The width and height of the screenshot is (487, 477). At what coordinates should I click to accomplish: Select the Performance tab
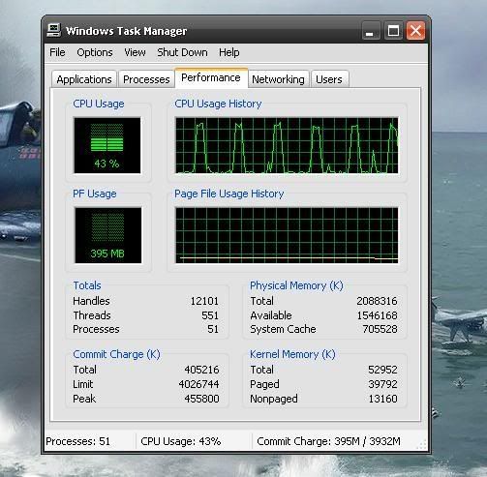coord(211,77)
